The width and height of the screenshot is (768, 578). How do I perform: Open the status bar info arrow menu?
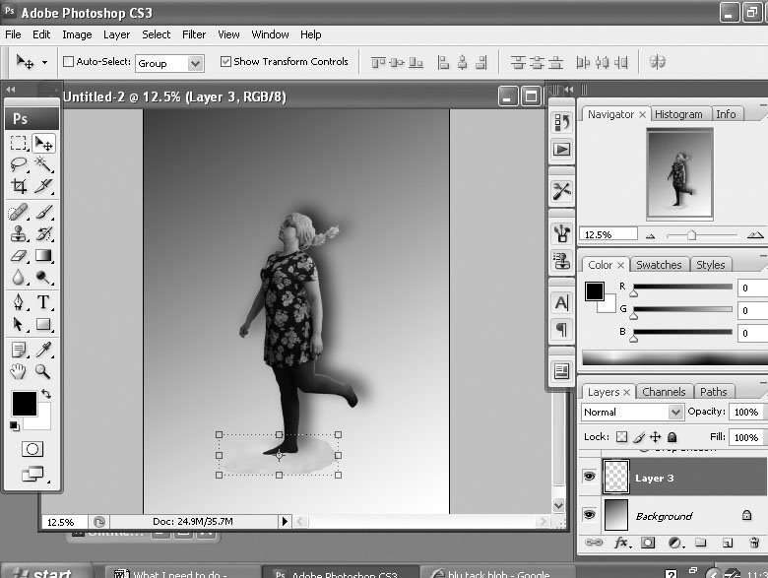click(x=285, y=521)
